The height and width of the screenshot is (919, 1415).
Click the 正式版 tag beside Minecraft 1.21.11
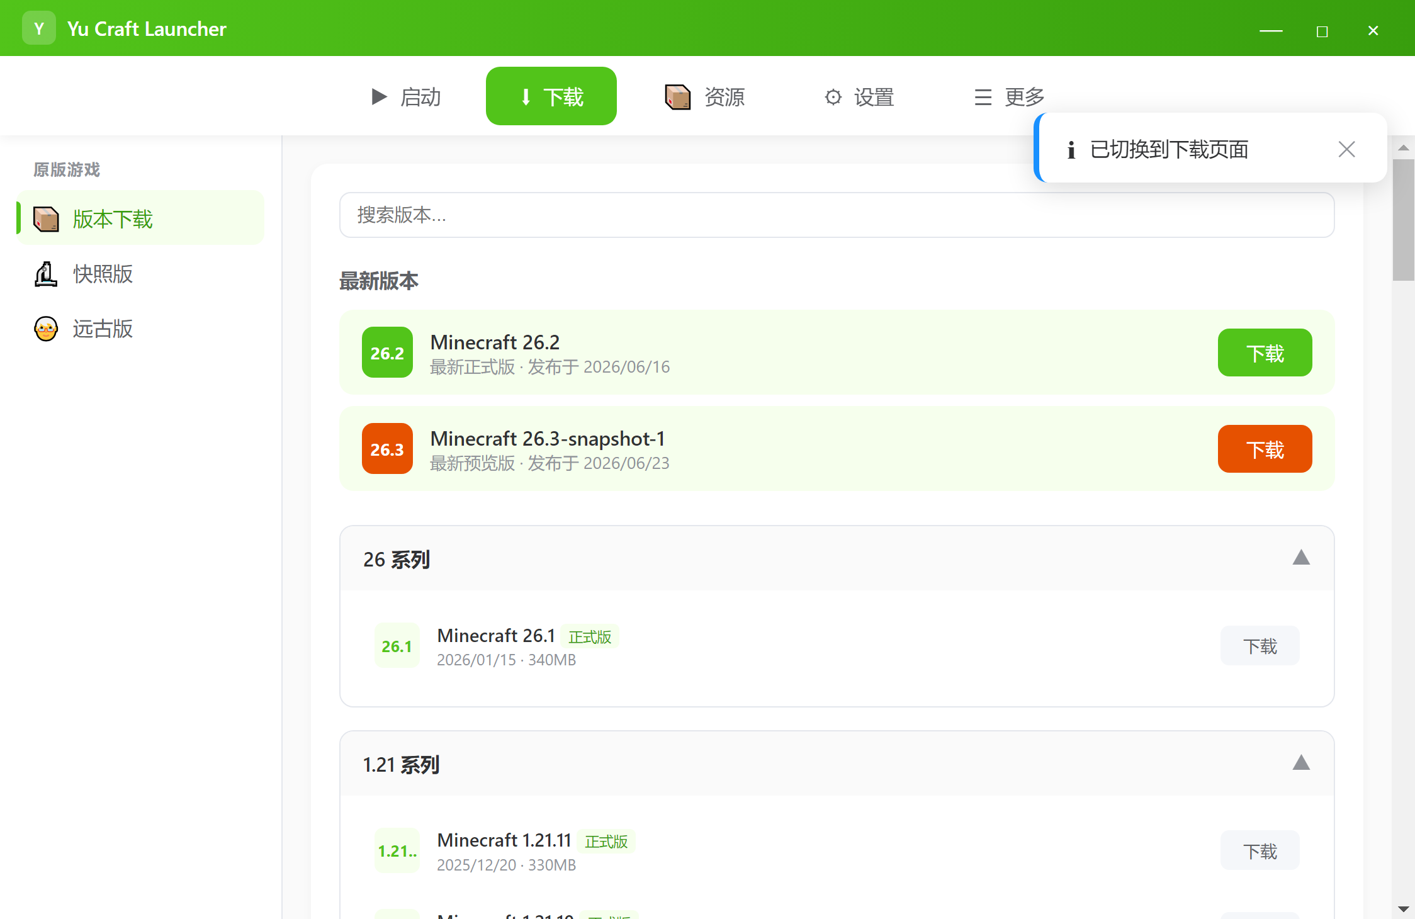[x=606, y=842]
